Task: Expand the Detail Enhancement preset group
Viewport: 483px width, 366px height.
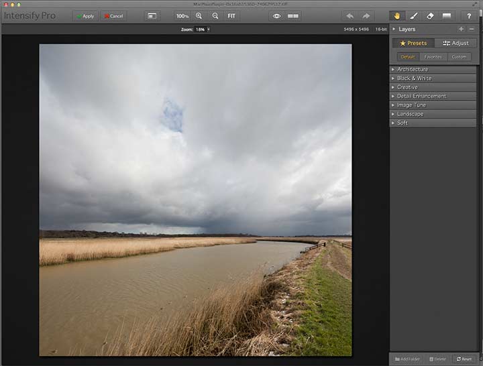Action: [433, 96]
